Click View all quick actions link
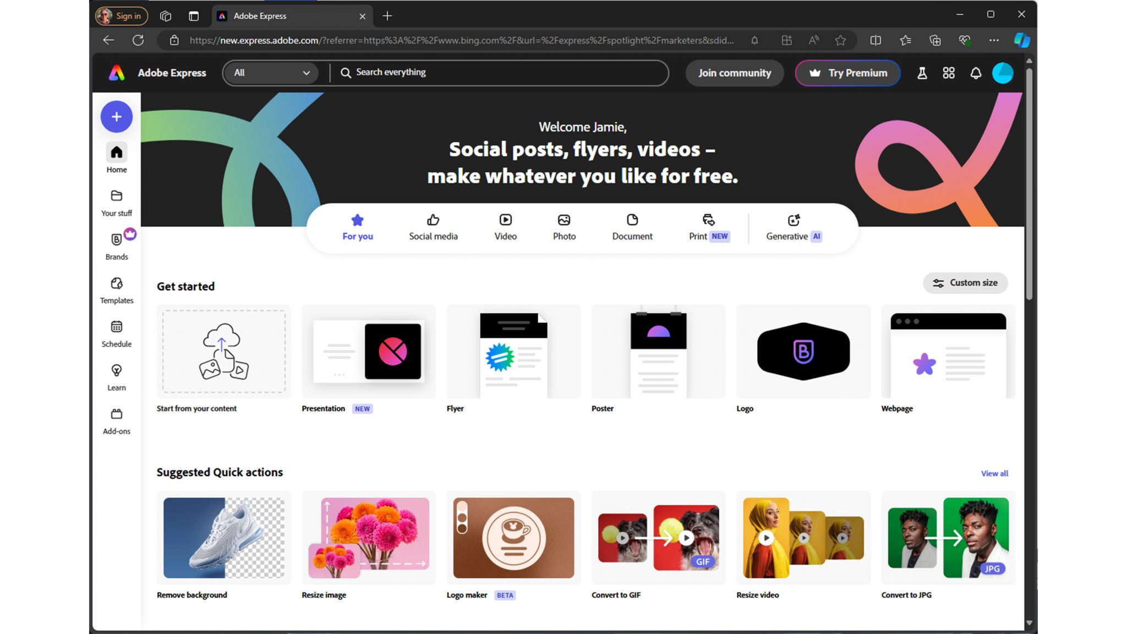The height and width of the screenshot is (634, 1127). point(994,473)
